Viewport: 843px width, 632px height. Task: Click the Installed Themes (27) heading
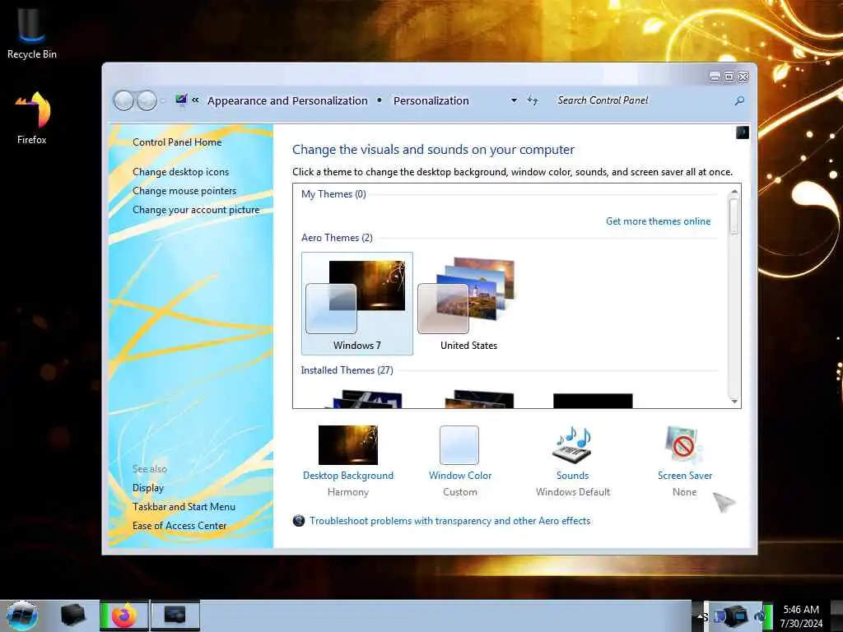tap(347, 370)
